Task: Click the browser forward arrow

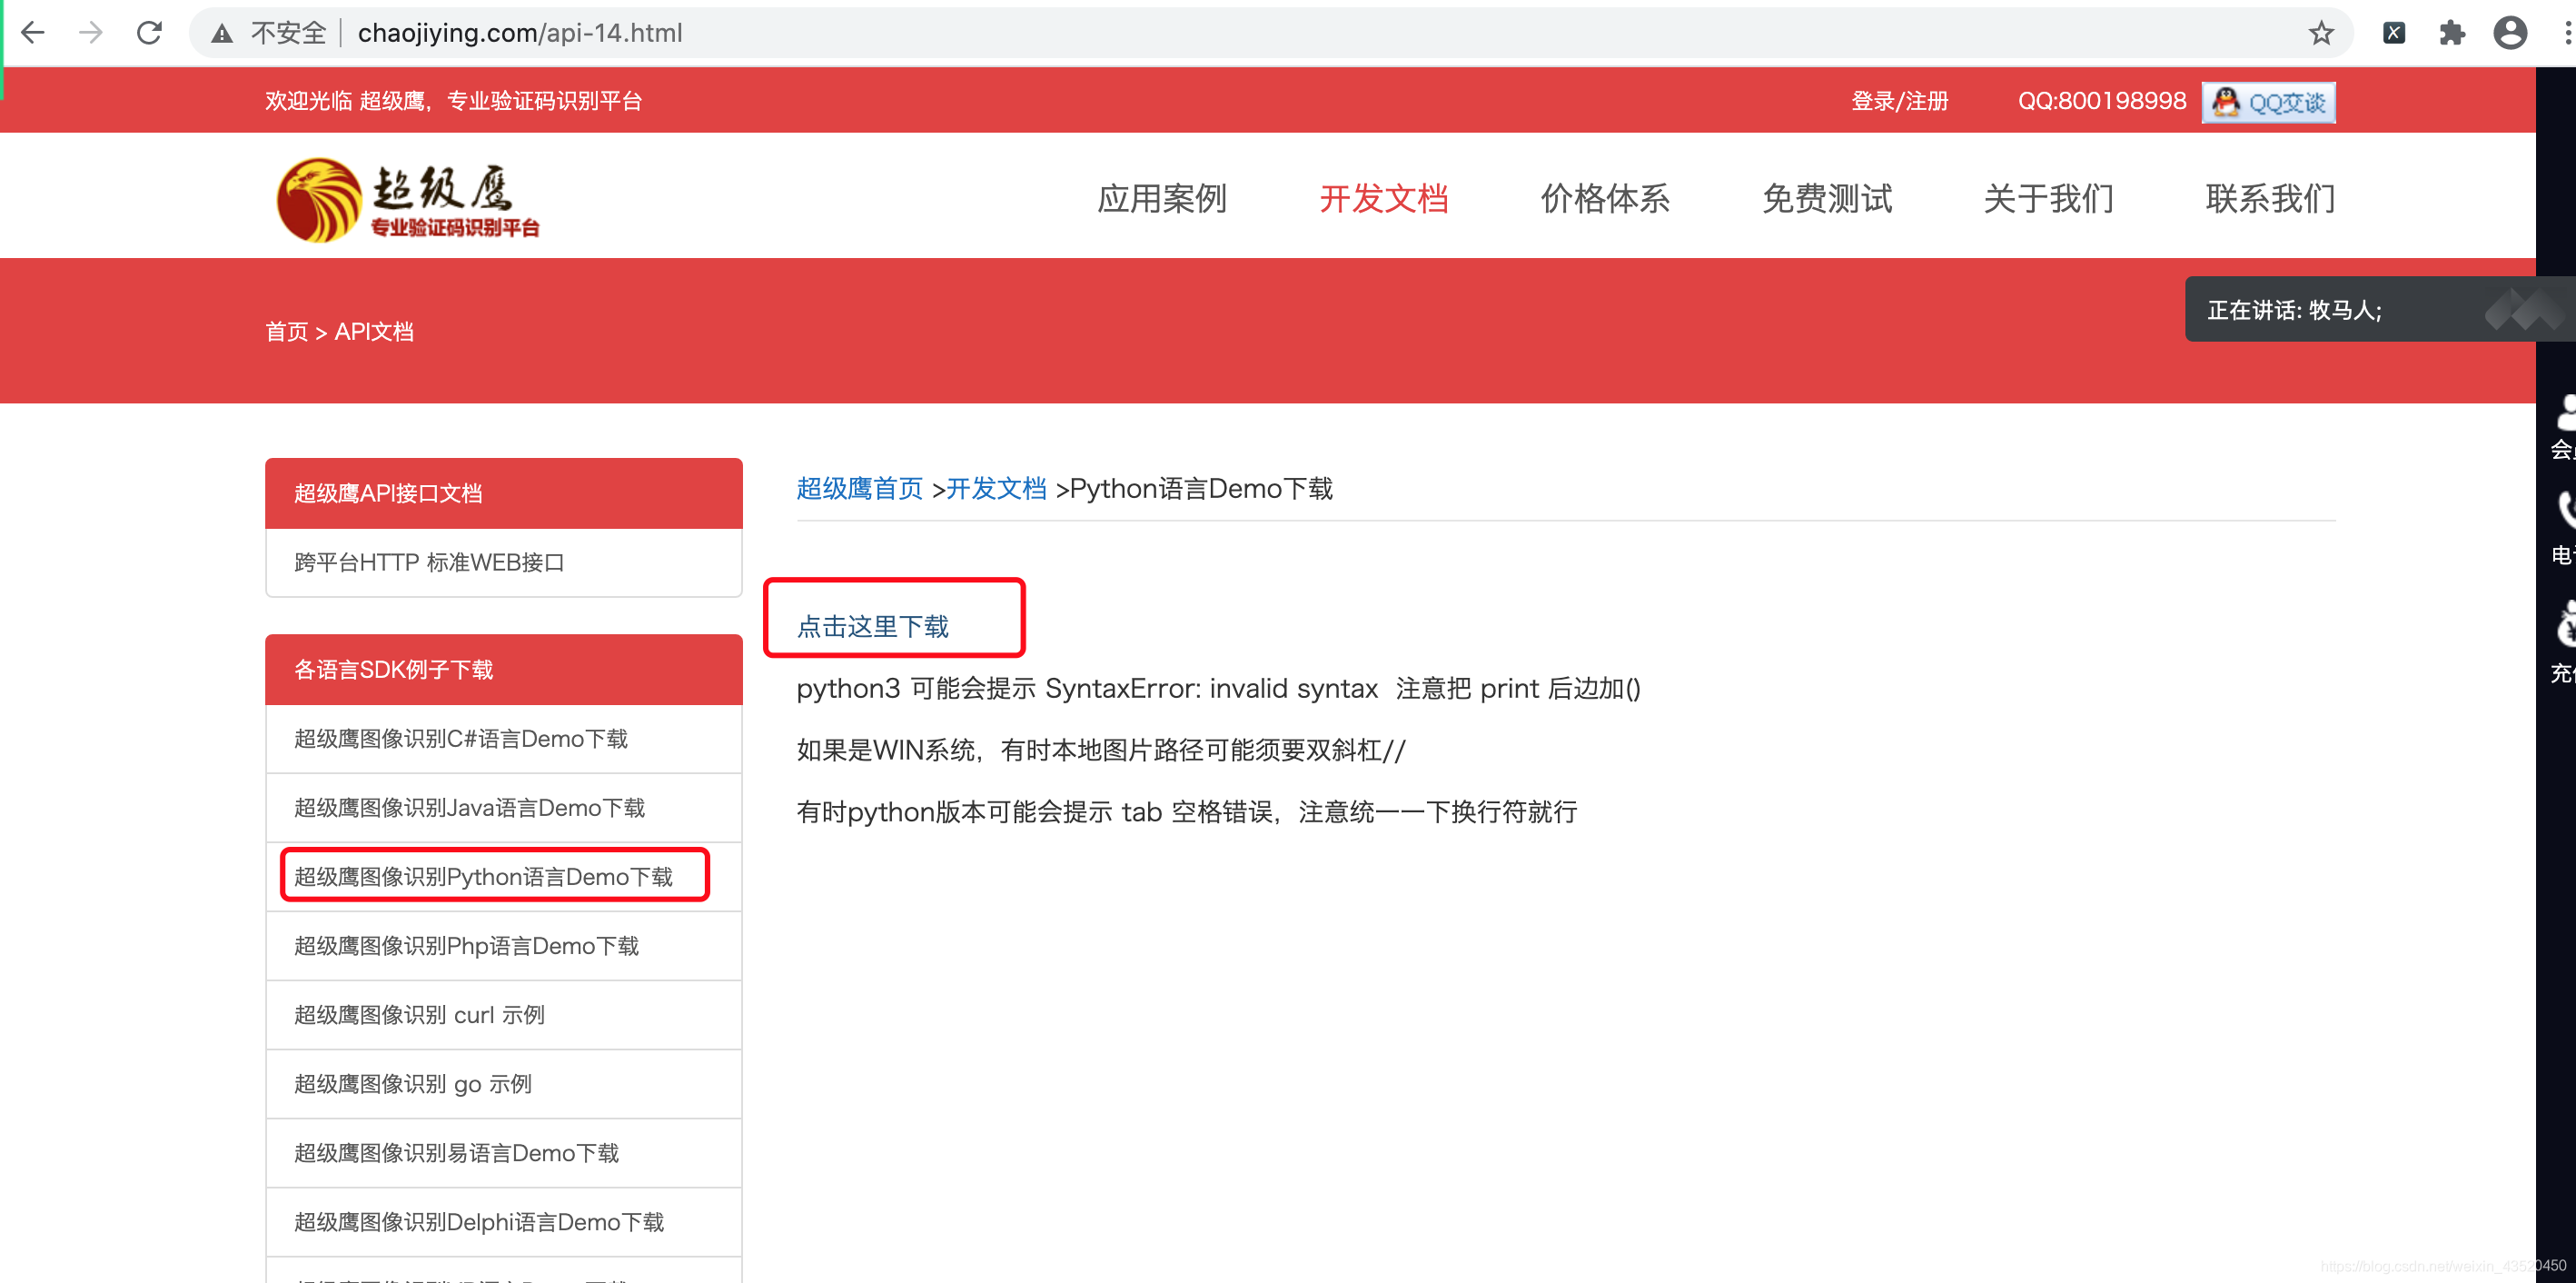Action: click(x=91, y=33)
